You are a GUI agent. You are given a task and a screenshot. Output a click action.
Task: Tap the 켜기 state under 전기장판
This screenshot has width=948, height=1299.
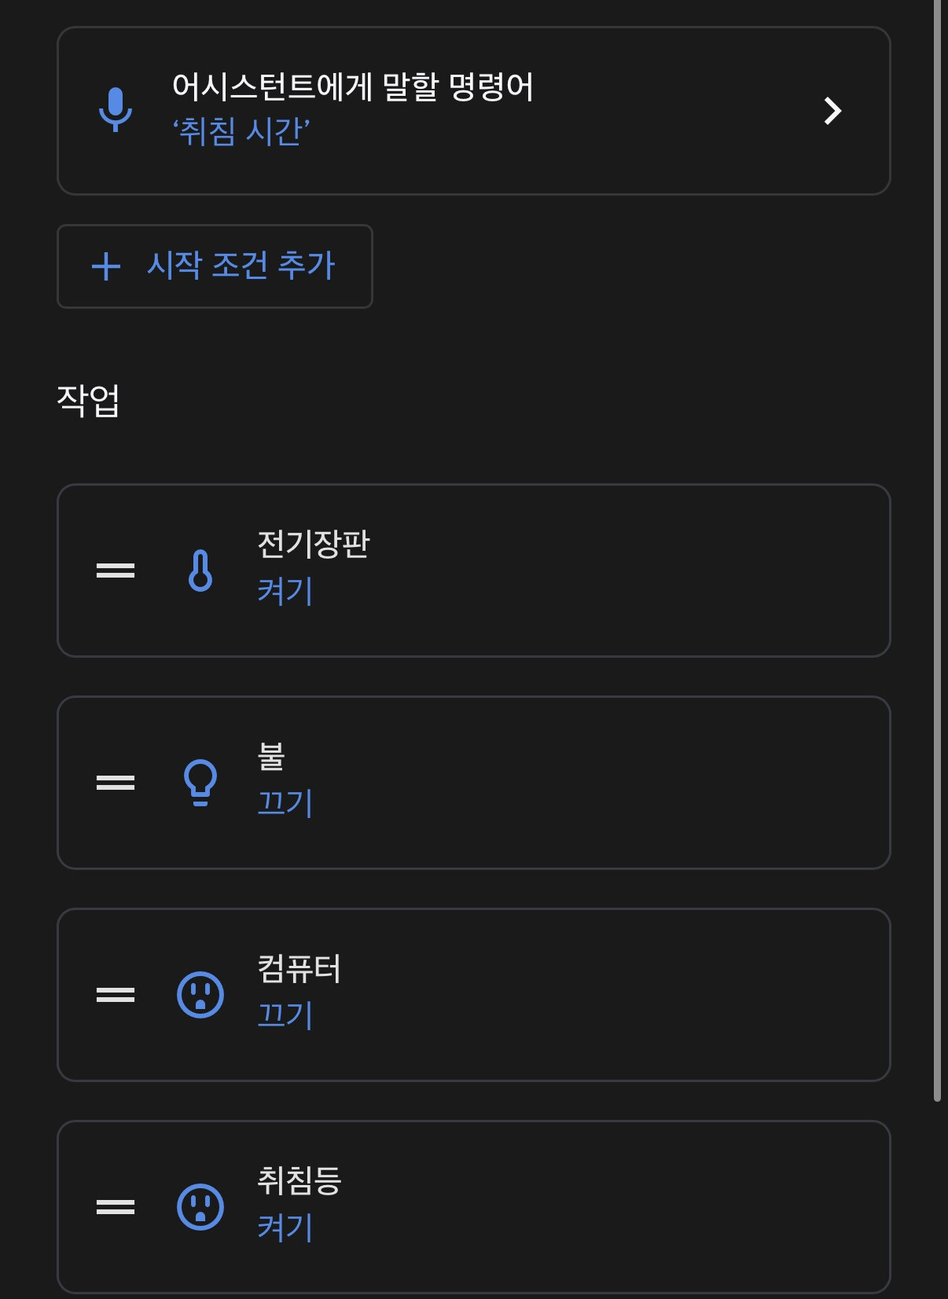[x=285, y=591]
